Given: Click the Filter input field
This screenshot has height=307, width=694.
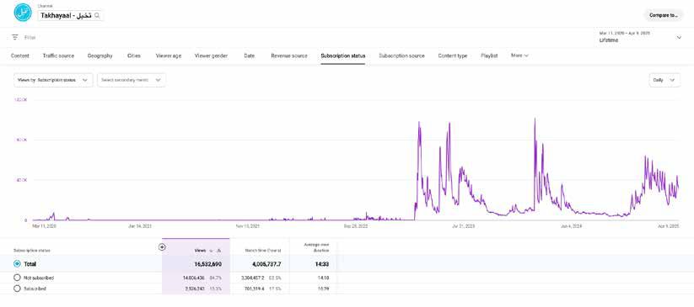Looking at the screenshot, I should [x=30, y=38].
